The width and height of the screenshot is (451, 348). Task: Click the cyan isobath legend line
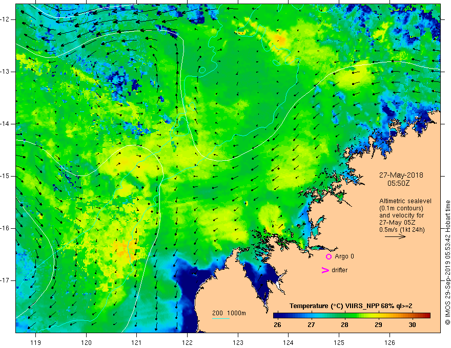tap(220, 318)
